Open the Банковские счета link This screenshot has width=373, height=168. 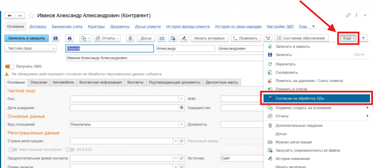[x=67, y=27]
